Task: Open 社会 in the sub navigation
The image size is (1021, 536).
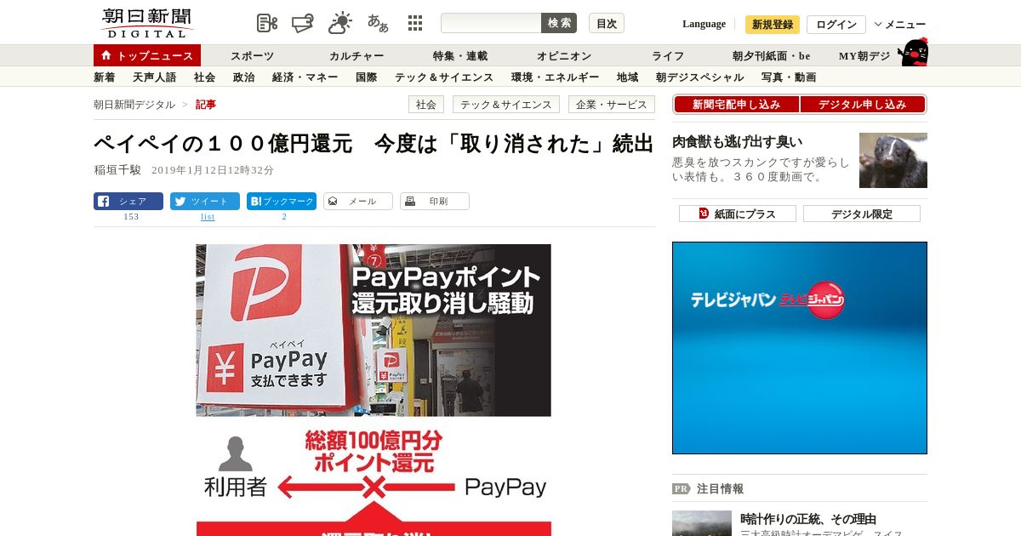Action: pos(205,77)
